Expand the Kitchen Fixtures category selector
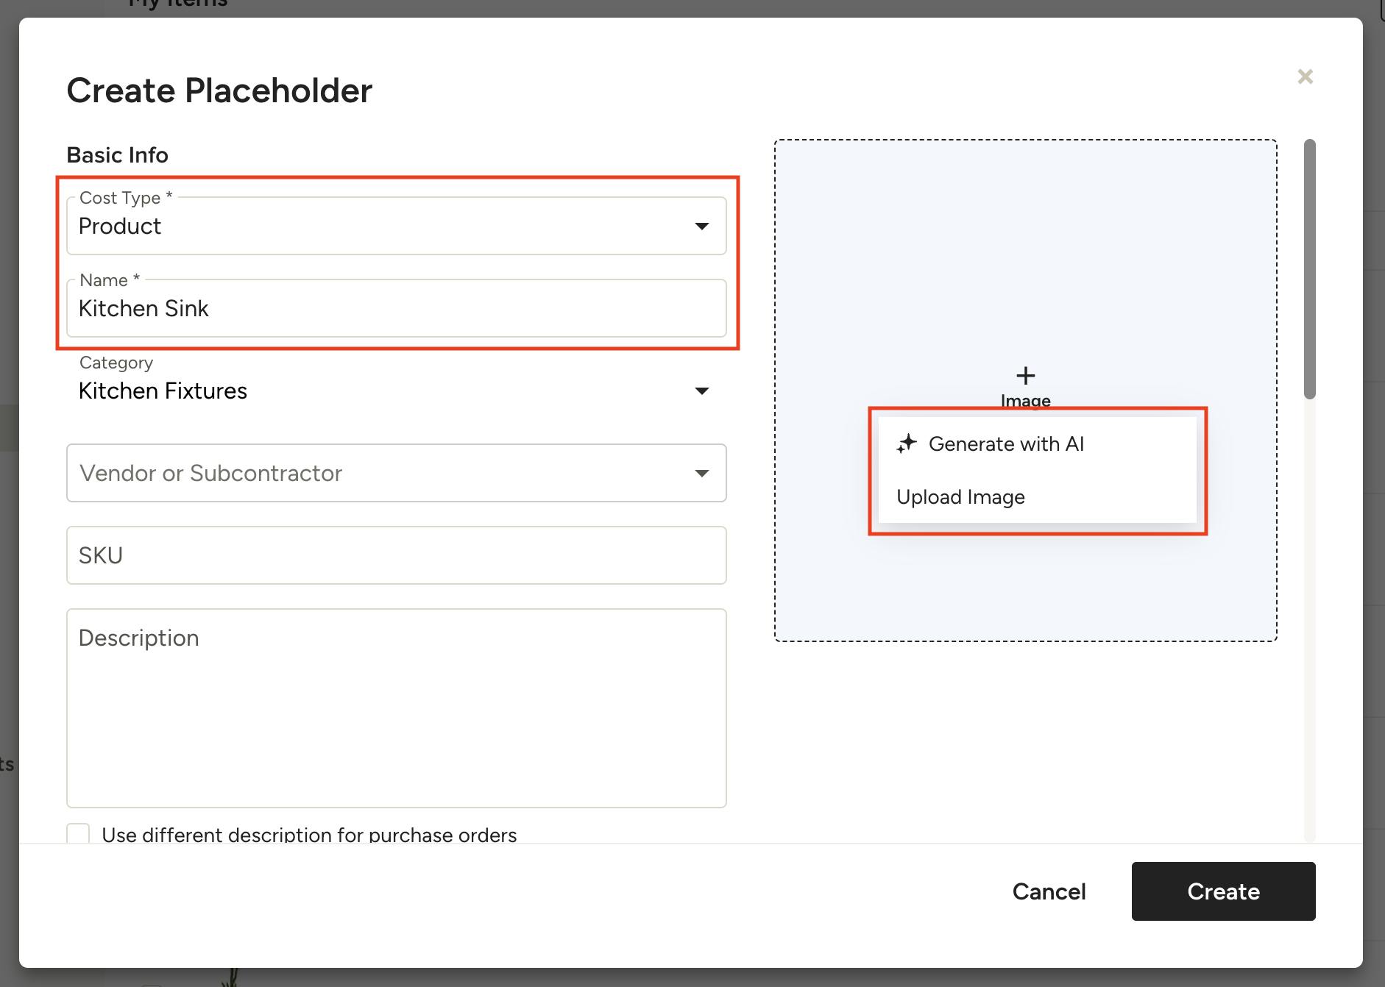1385x987 pixels. click(x=383, y=391)
